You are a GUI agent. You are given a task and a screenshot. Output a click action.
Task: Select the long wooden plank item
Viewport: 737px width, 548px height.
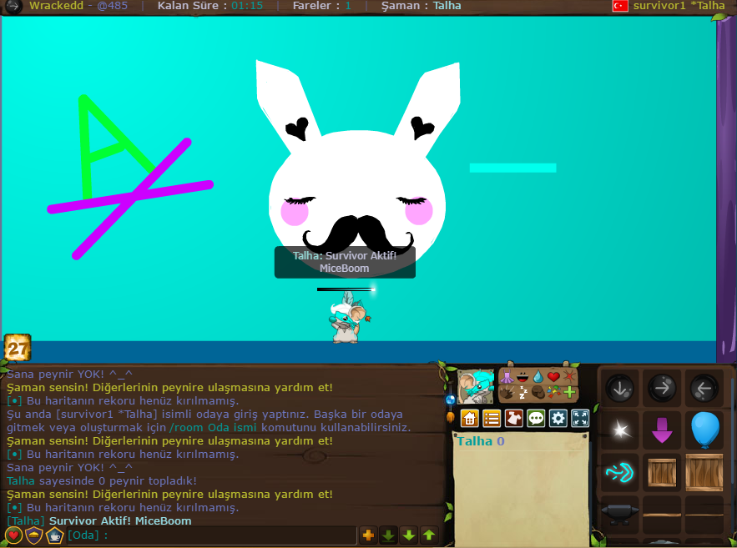[662, 515]
